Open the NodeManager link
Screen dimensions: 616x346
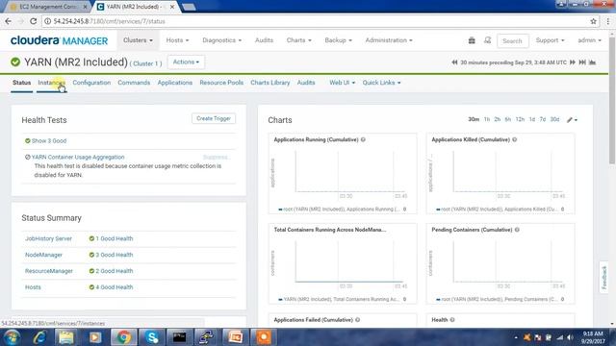click(x=43, y=255)
